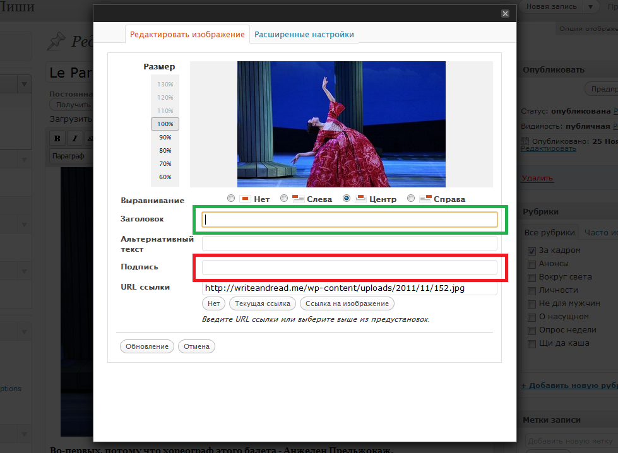Click the Подпись input field

coord(350,268)
